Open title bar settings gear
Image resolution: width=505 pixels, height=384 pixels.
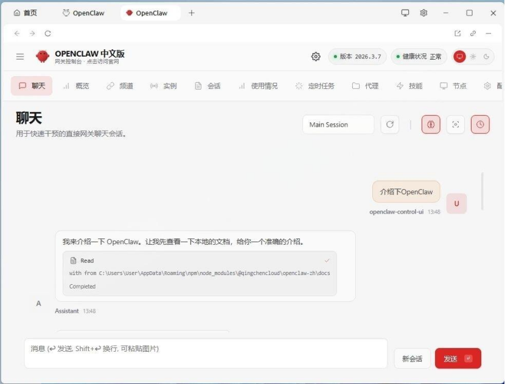click(x=423, y=13)
